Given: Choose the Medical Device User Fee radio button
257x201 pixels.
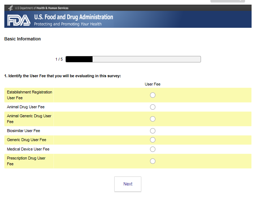Looking at the screenshot, I should (153, 149).
